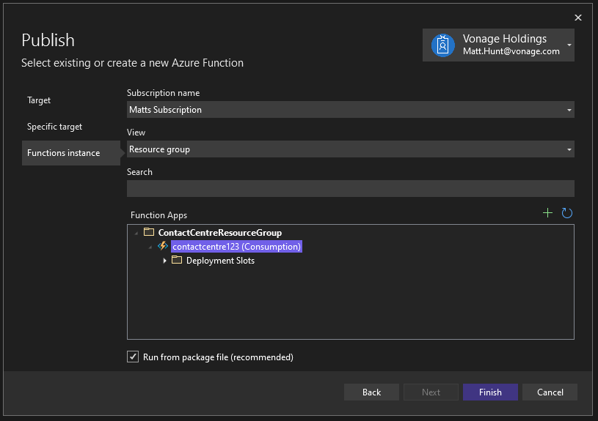This screenshot has width=598, height=421.
Task: Select Deployment Slots tree row
Action: 220,261
